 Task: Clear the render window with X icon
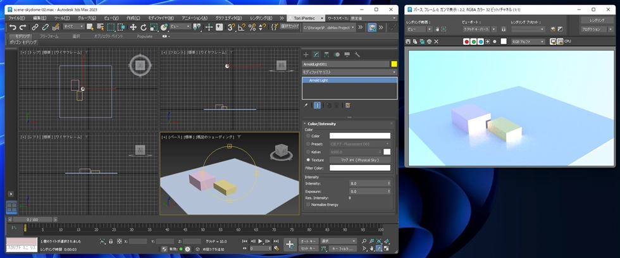point(437,42)
